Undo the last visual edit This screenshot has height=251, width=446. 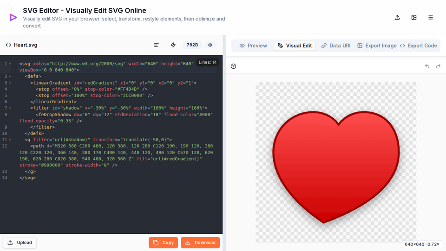427,66
